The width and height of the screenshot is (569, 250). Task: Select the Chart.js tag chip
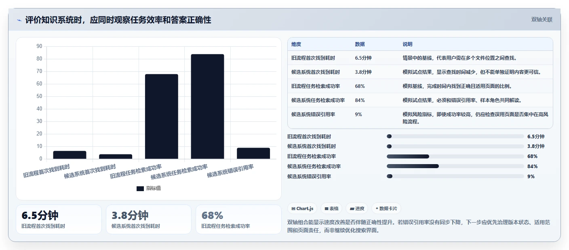tap(303, 208)
